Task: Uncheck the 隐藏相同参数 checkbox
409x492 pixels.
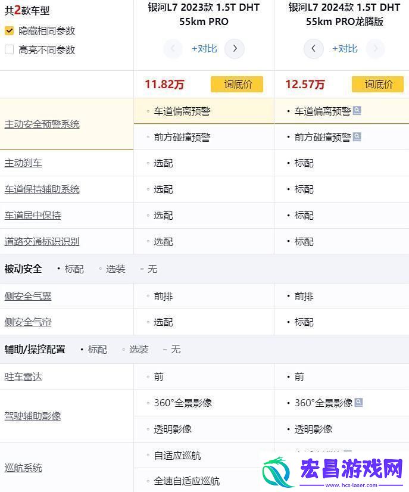Action: click(x=10, y=31)
